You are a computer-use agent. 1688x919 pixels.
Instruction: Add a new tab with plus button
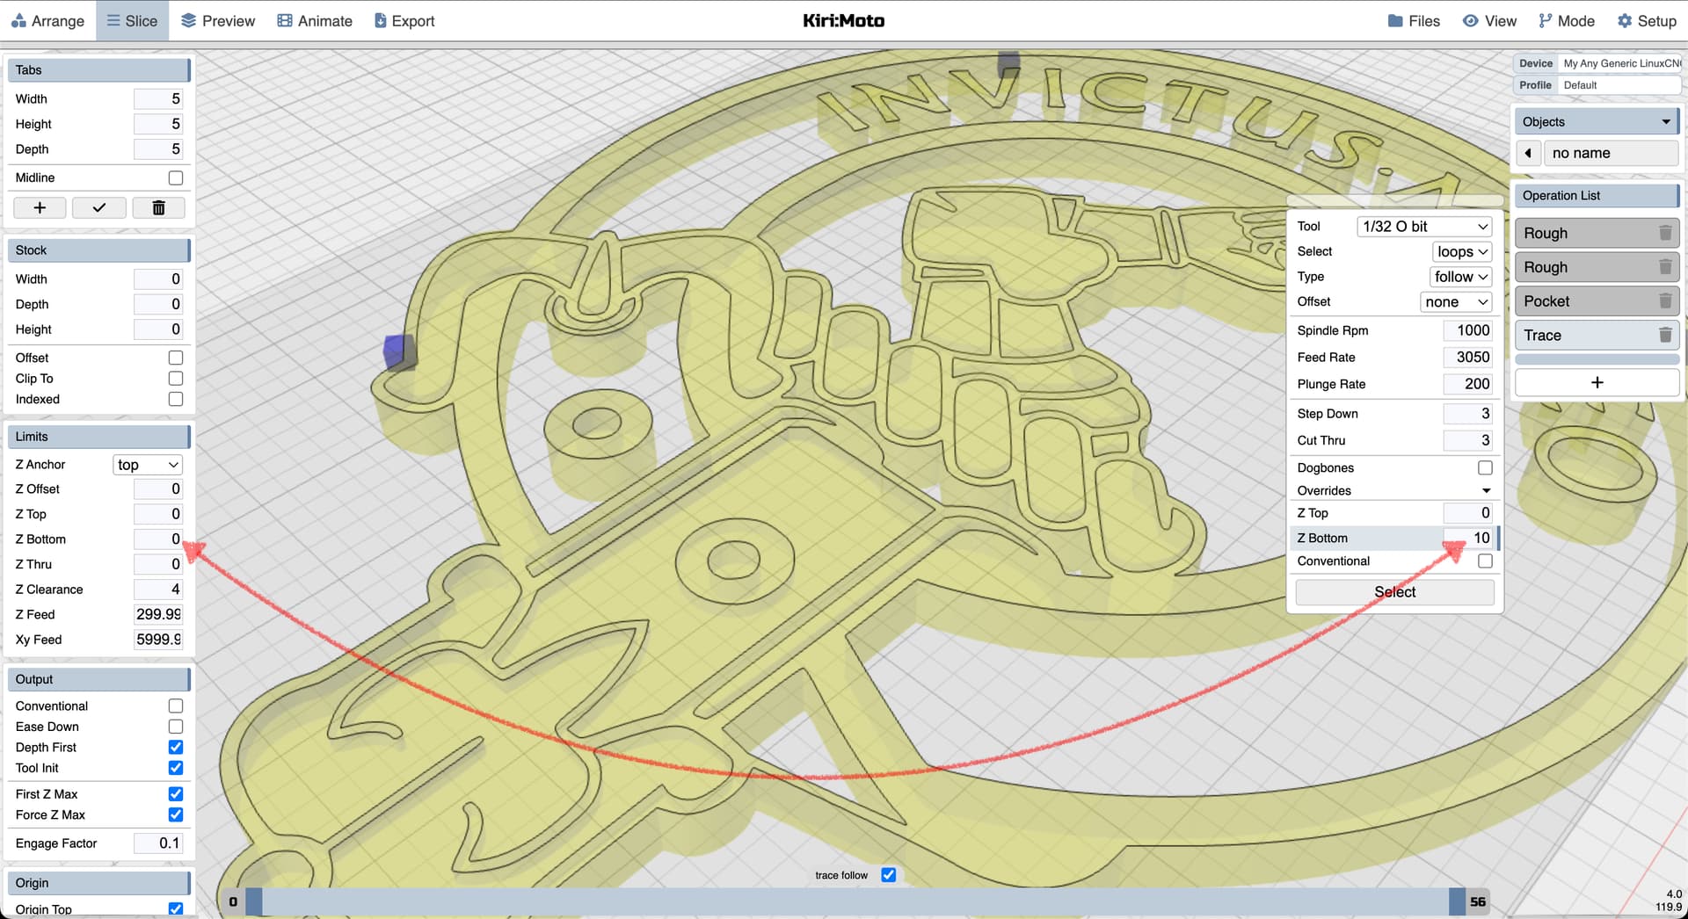(40, 207)
